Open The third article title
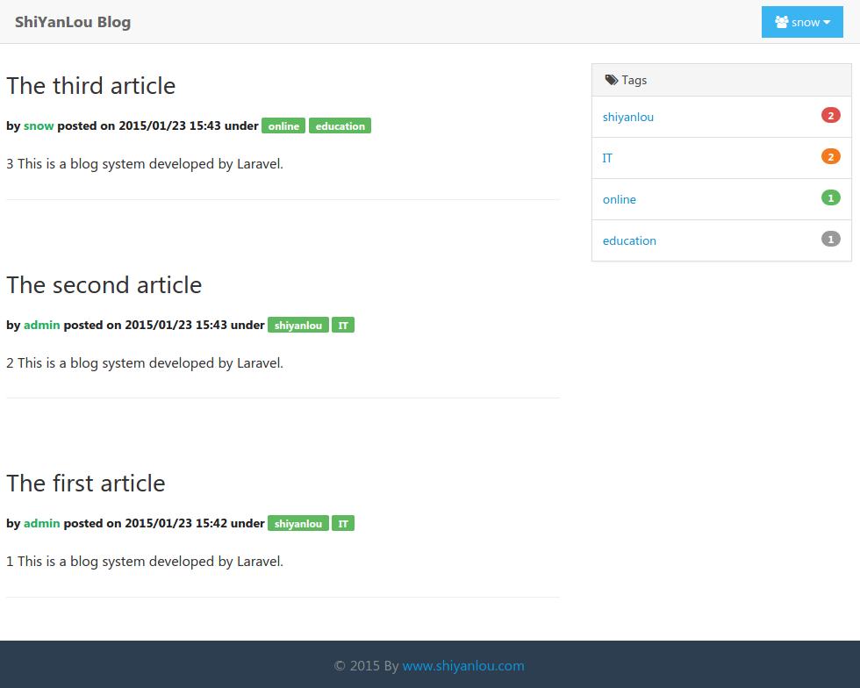 point(91,86)
